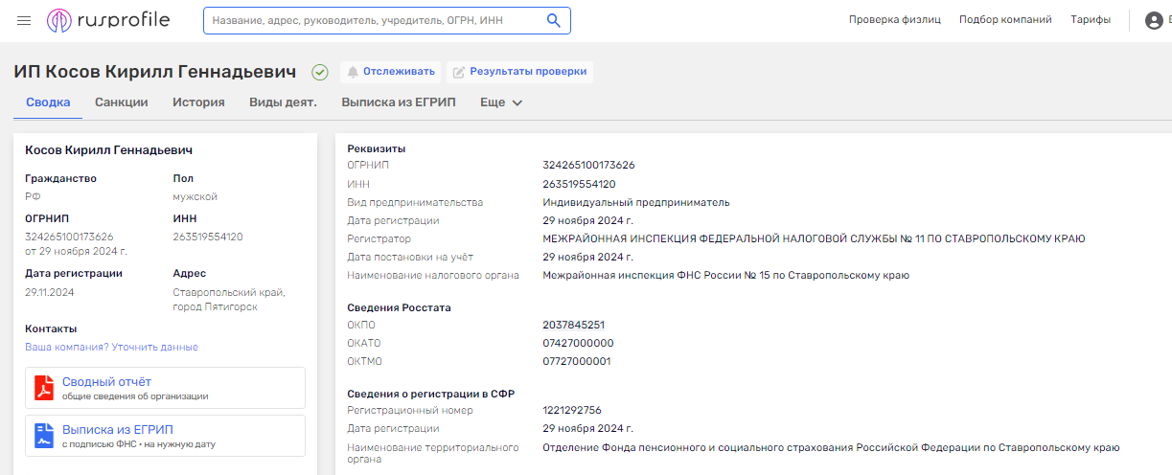1172x475 pixels.
Task: Open Подбор компаний in header
Action: [1005, 19]
